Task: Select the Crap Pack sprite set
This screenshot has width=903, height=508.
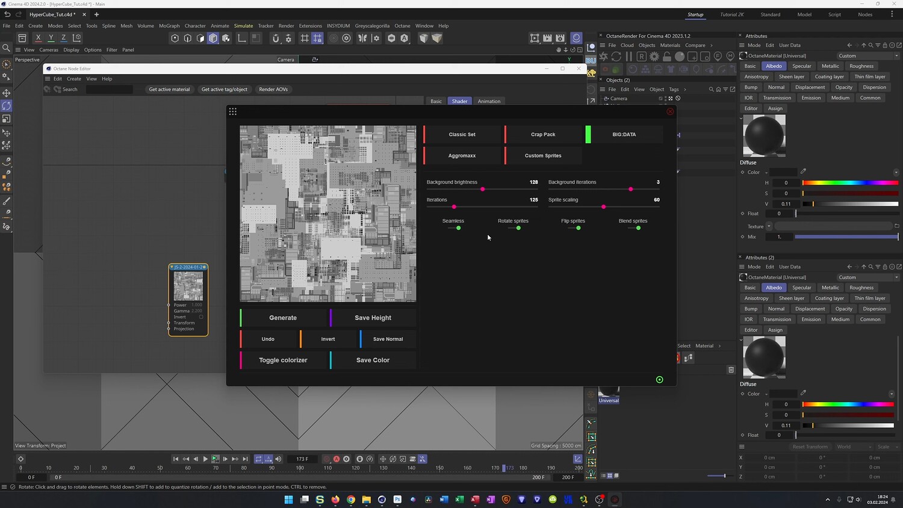Action: pos(543,134)
